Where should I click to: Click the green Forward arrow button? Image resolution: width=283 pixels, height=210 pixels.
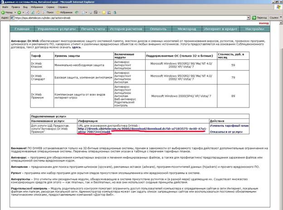[x=19, y=12]
